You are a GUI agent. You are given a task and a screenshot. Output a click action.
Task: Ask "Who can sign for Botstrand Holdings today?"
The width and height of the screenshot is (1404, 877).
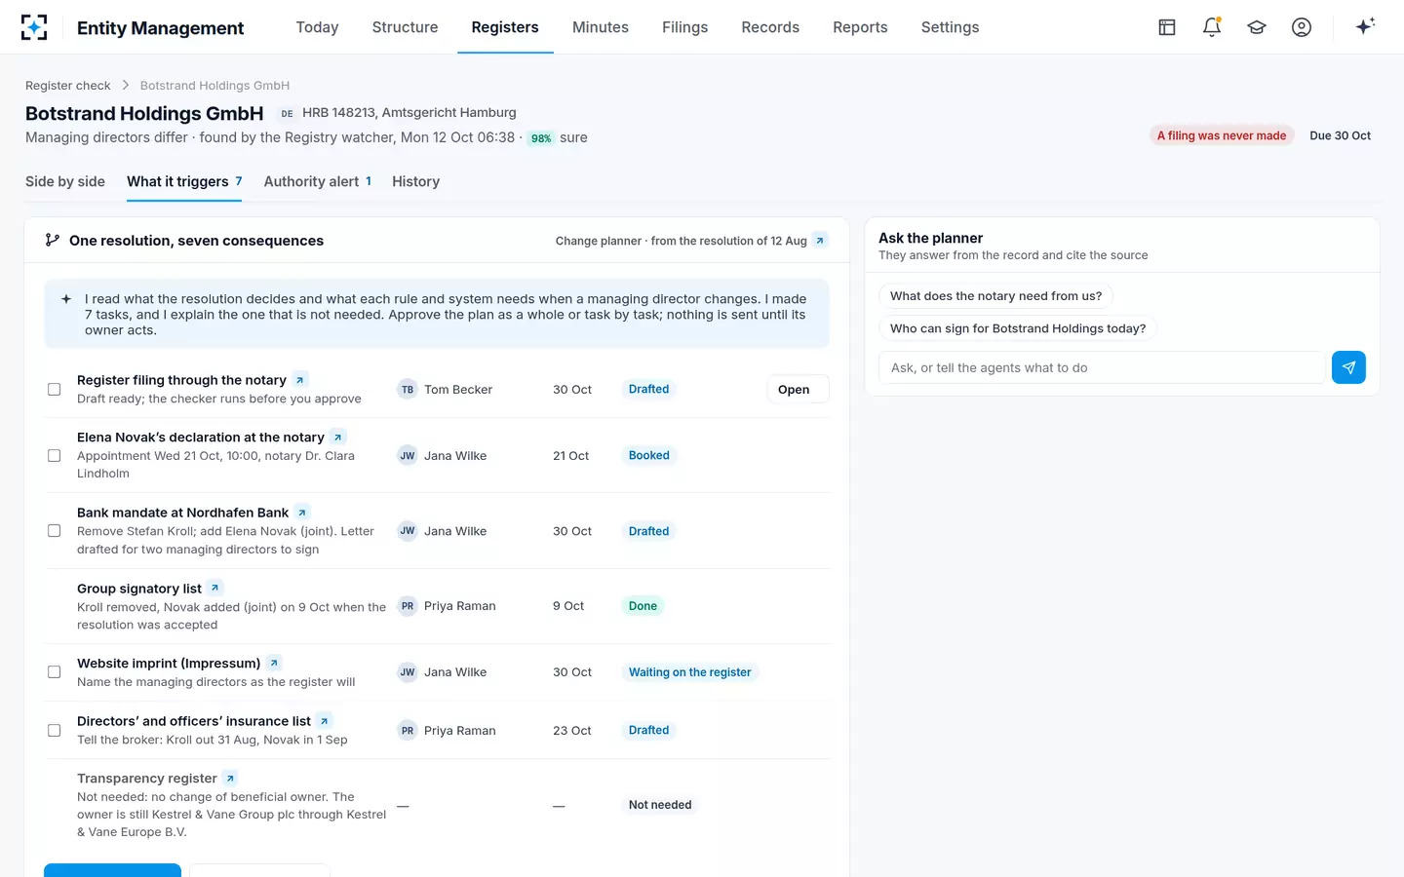pos(1018,328)
